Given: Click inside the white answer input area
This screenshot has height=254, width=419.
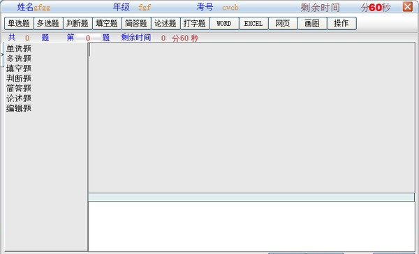Looking at the screenshot, I should point(251,226).
